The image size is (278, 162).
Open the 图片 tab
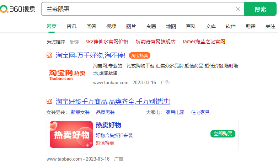131,26
